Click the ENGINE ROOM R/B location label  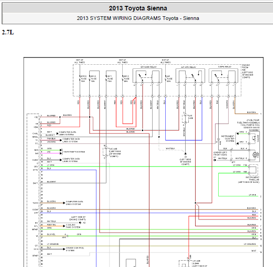pyautogui.click(x=248, y=71)
